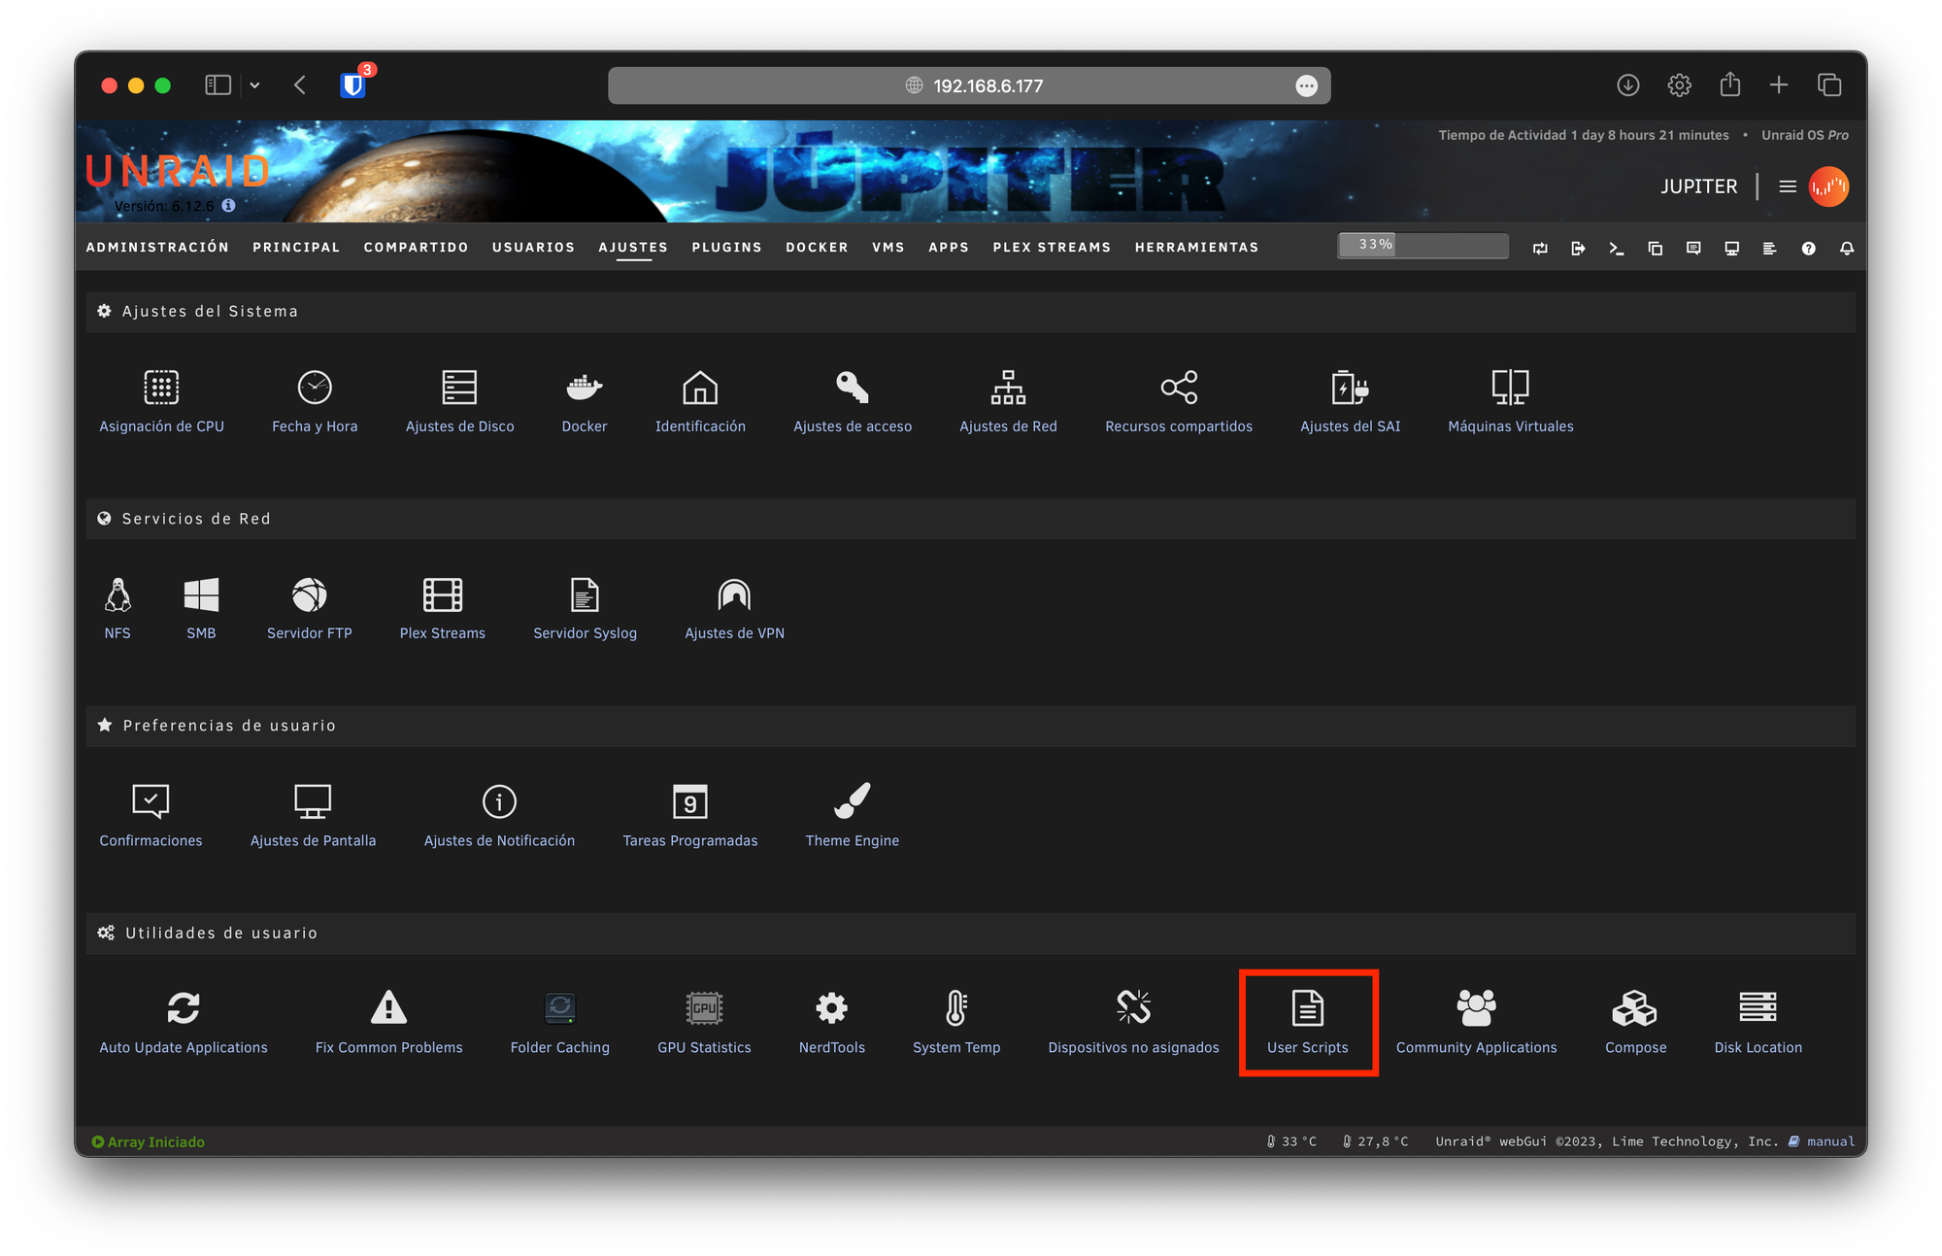Expand sidebar dropdown chevron in Safari

click(254, 85)
